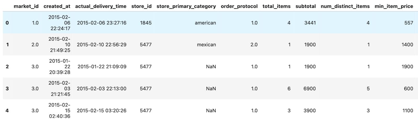The image size is (418, 126).
Task: Select row index 0
Action: (7, 23)
